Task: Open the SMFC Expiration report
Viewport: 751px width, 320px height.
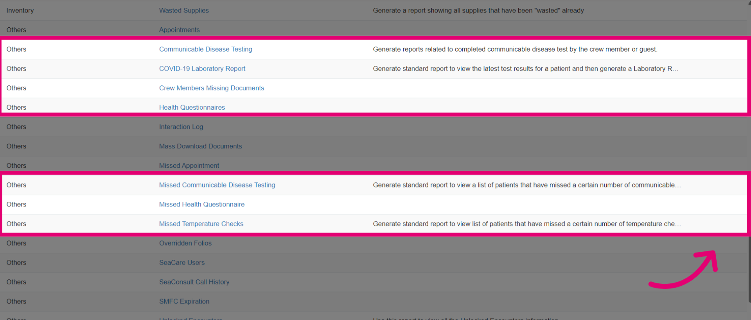Action: click(x=184, y=302)
